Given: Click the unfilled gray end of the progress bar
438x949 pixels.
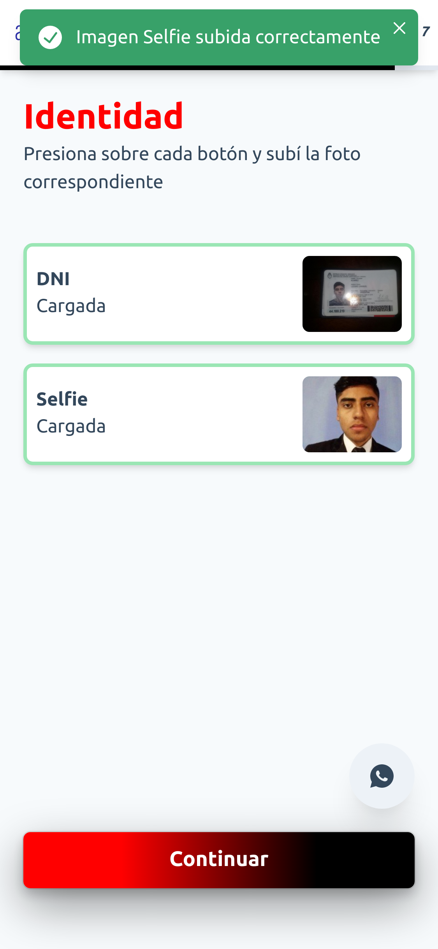Looking at the screenshot, I should [x=416, y=68].
